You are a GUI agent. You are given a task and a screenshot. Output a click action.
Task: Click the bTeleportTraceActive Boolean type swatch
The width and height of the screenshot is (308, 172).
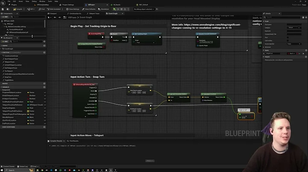(28, 99)
